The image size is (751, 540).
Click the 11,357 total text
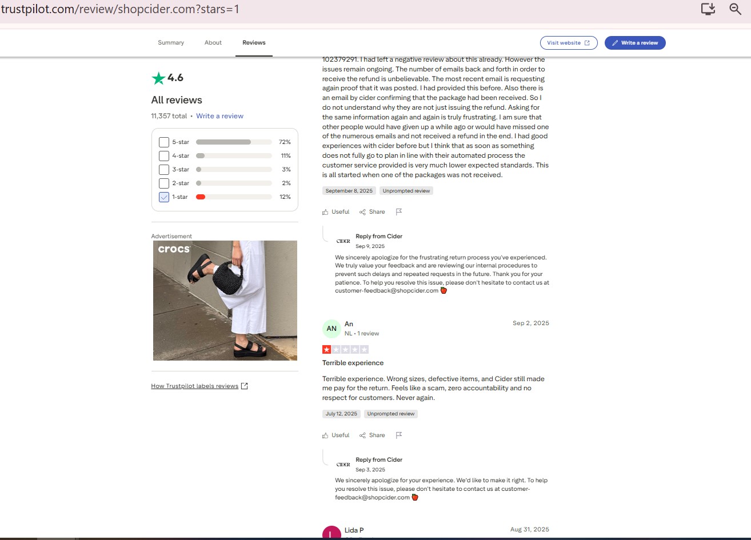click(169, 116)
